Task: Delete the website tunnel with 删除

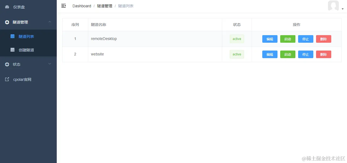Action: [324, 54]
